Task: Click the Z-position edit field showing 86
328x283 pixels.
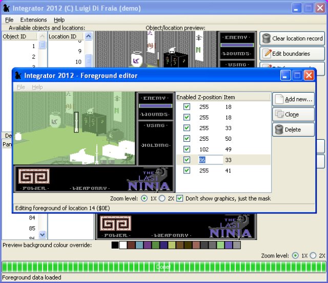Action: [x=210, y=160]
